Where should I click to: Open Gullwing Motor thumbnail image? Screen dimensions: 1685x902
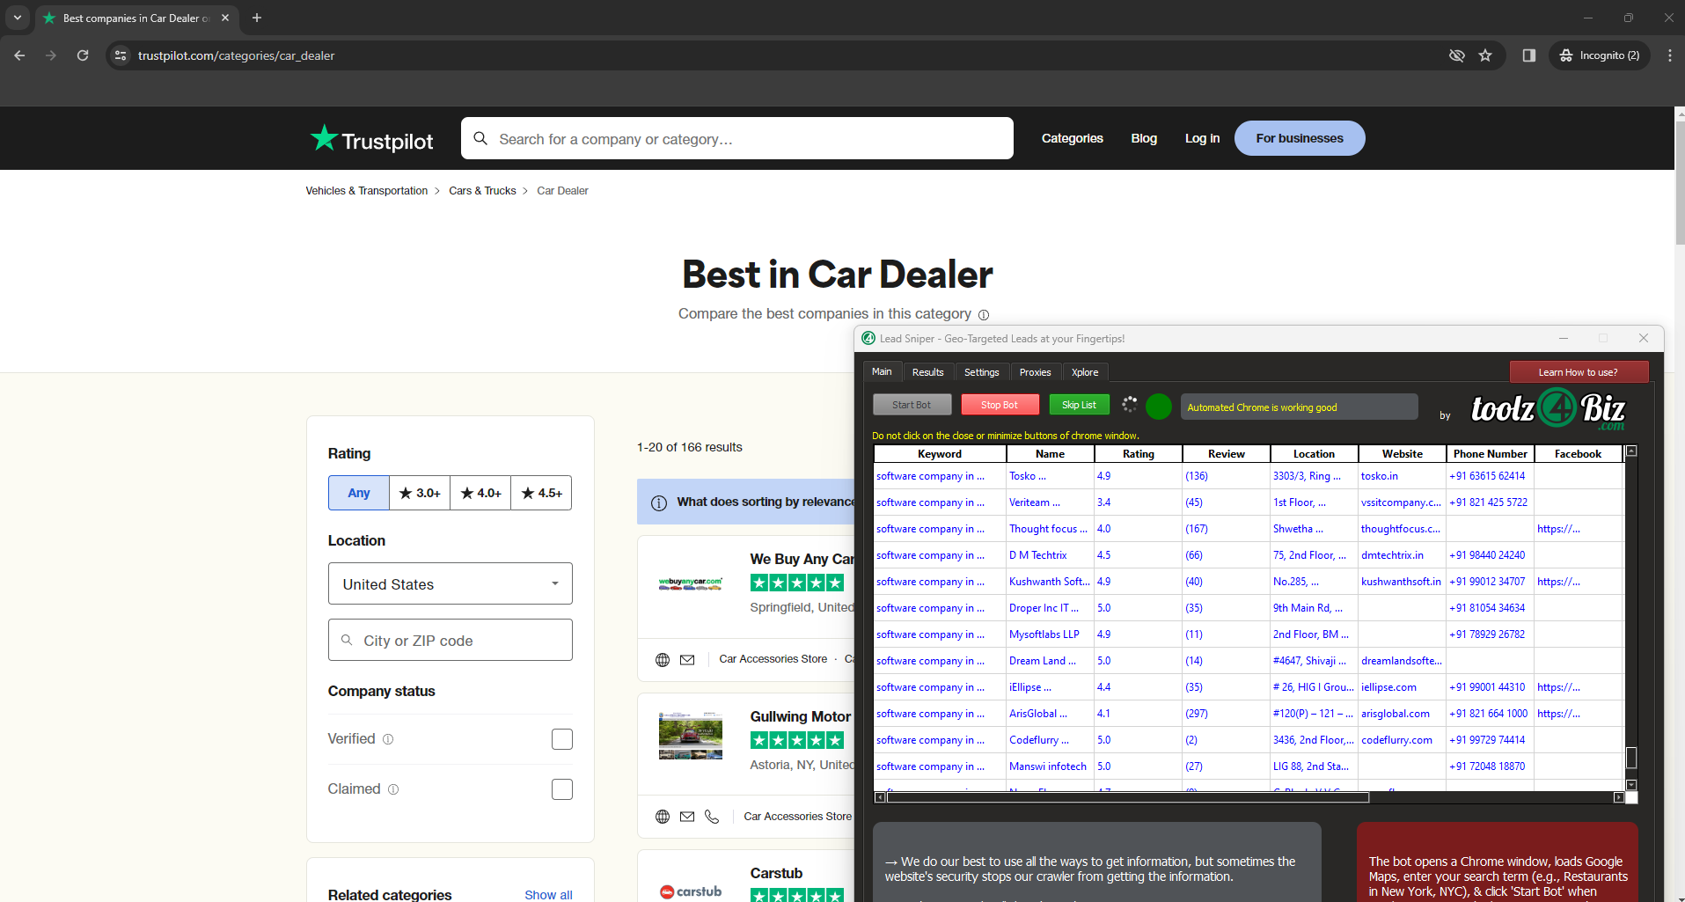(691, 736)
